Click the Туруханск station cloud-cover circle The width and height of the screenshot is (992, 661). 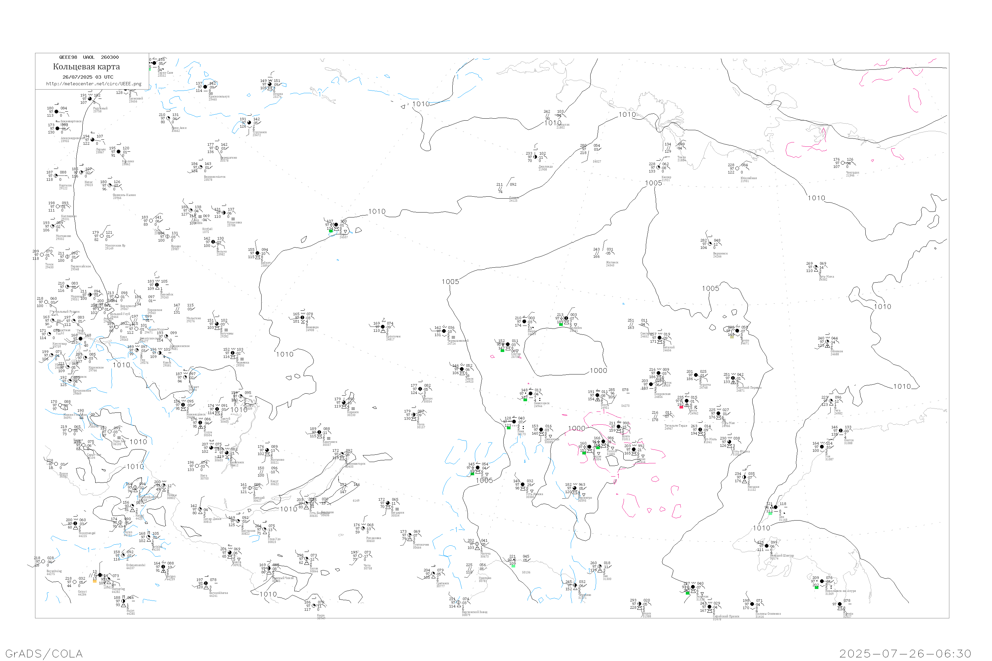[249, 123]
